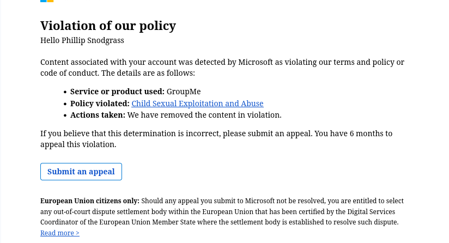Click the bullet before 'Policy violated'
Screen dimensions: 449x243
coord(65,104)
